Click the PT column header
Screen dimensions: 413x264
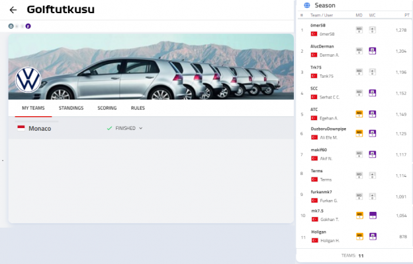pos(406,15)
